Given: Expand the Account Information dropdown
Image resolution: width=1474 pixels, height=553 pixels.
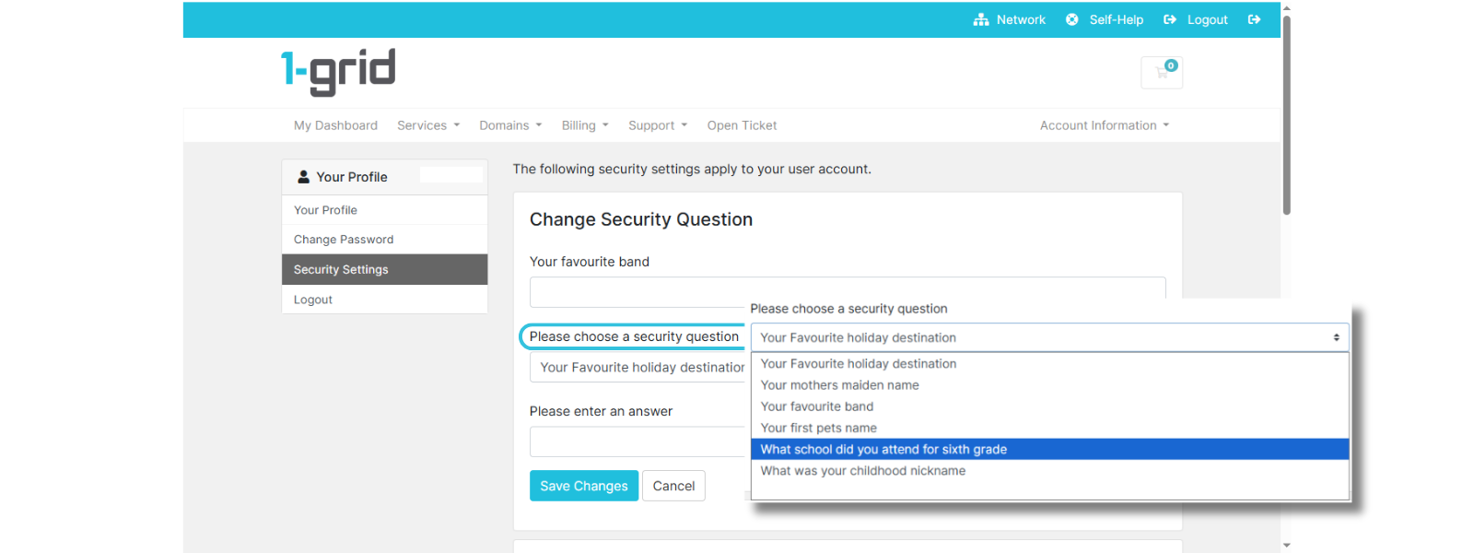Looking at the screenshot, I should (x=1103, y=125).
